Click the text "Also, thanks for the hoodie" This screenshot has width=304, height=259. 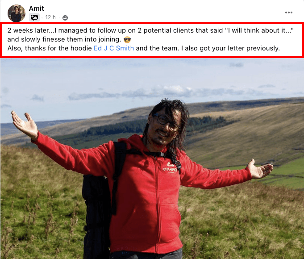(x=50, y=48)
